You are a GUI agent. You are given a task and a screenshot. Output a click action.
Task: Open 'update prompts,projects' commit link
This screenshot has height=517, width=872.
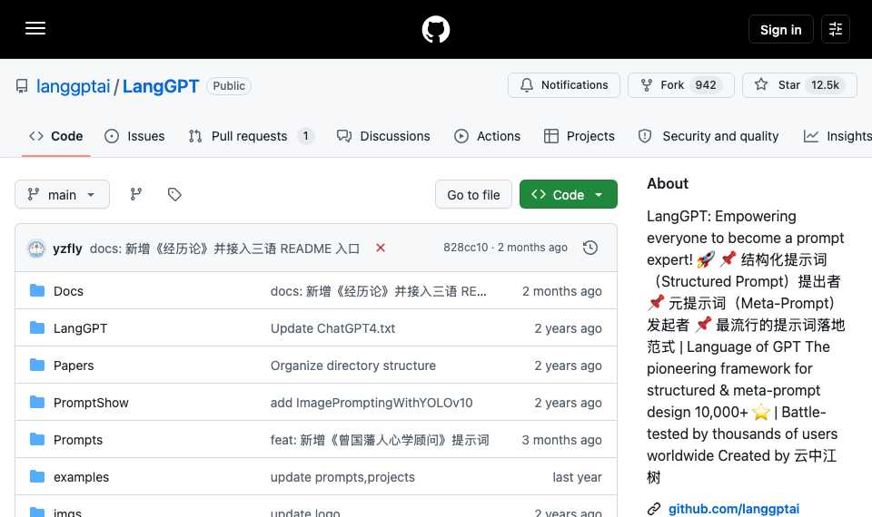(x=342, y=477)
